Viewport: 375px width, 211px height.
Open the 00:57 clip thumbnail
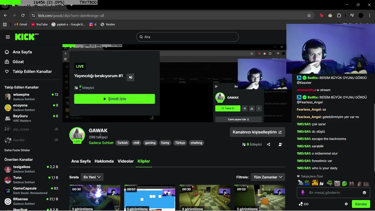150,198
